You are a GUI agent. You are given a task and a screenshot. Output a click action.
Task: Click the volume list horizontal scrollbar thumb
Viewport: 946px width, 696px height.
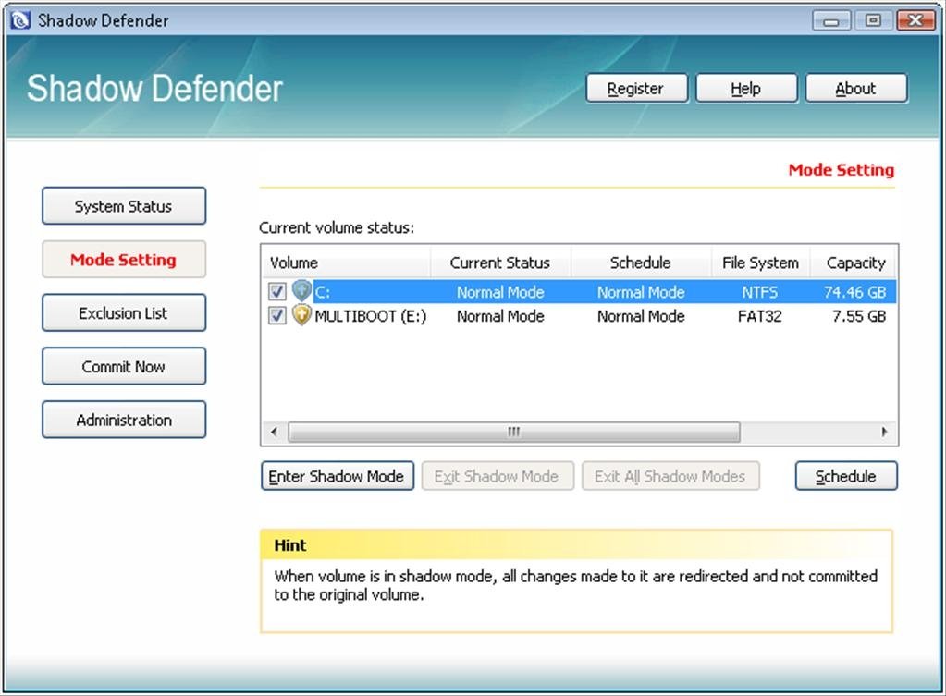[514, 432]
